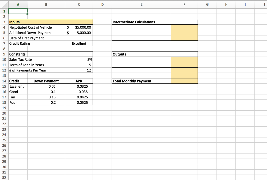Click the 'Intermediate Calculations' header
Viewport: 267px width, 180px height.
[x=141, y=22]
